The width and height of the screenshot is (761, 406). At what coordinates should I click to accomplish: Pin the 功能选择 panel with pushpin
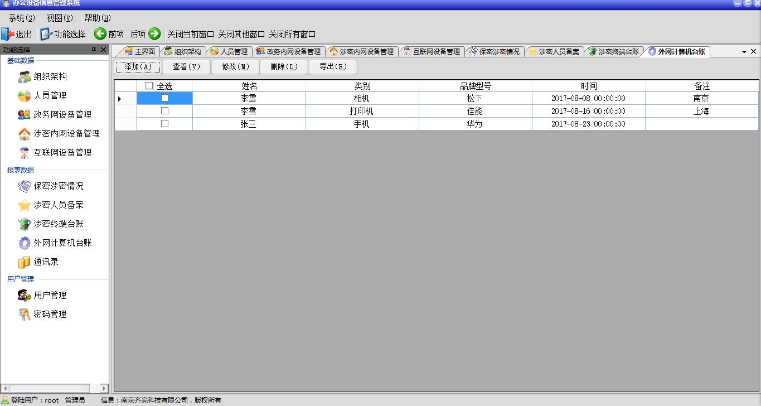(94, 50)
